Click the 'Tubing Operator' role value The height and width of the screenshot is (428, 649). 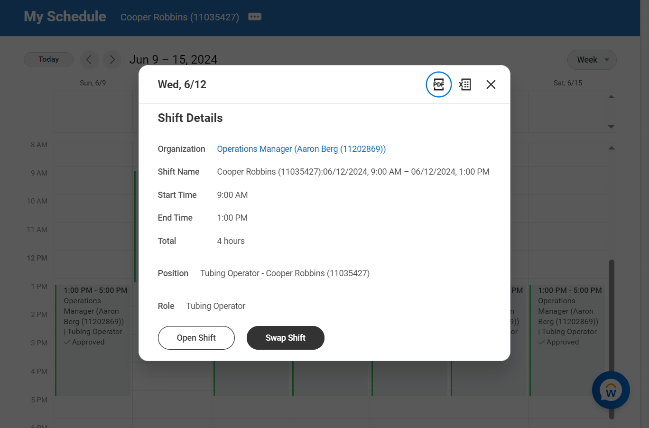click(x=215, y=306)
